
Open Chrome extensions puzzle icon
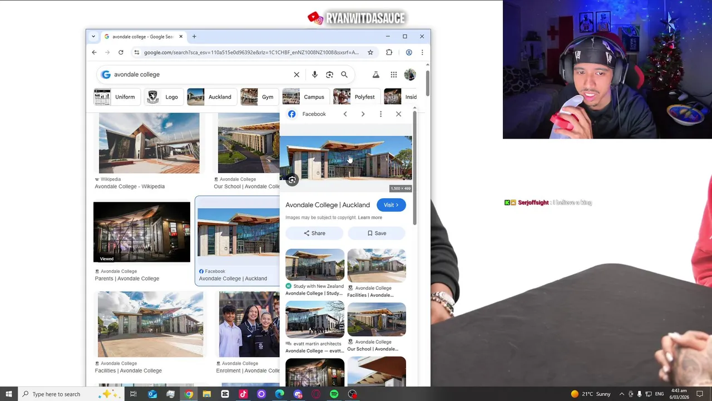click(x=389, y=52)
